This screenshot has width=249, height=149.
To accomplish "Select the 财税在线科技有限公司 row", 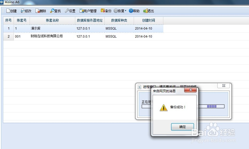I will click(x=83, y=36).
